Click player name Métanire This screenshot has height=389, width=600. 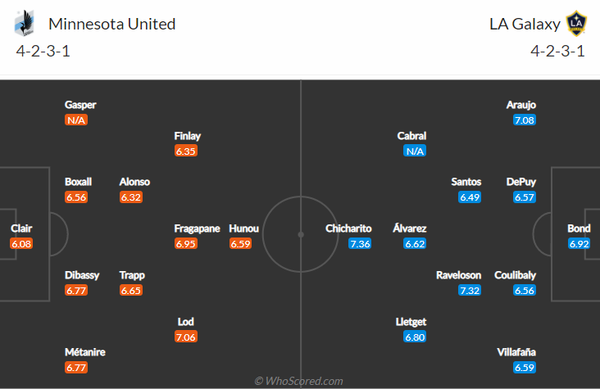85,352
